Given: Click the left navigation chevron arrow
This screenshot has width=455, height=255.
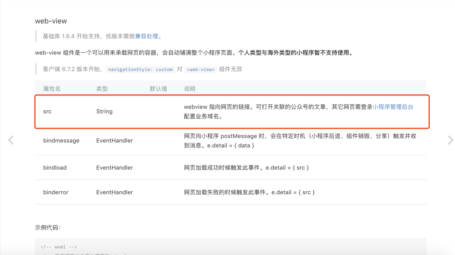Looking at the screenshot, I should (x=11, y=140).
